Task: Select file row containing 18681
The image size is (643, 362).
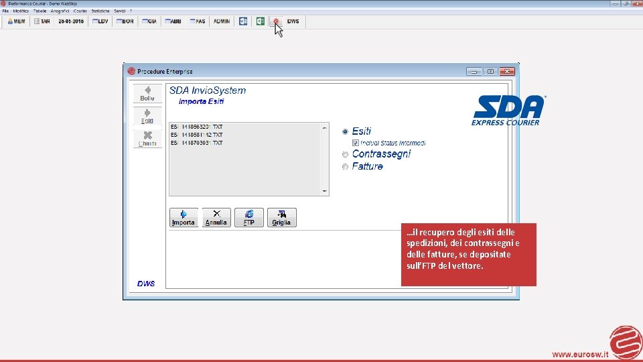Action: (x=196, y=135)
